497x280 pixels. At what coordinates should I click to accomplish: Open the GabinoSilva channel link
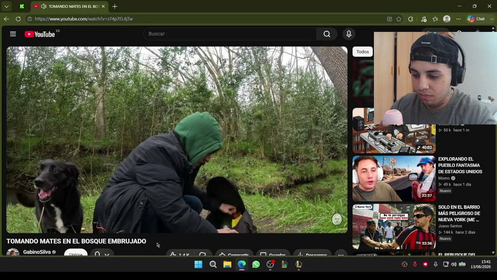point(37,252)
